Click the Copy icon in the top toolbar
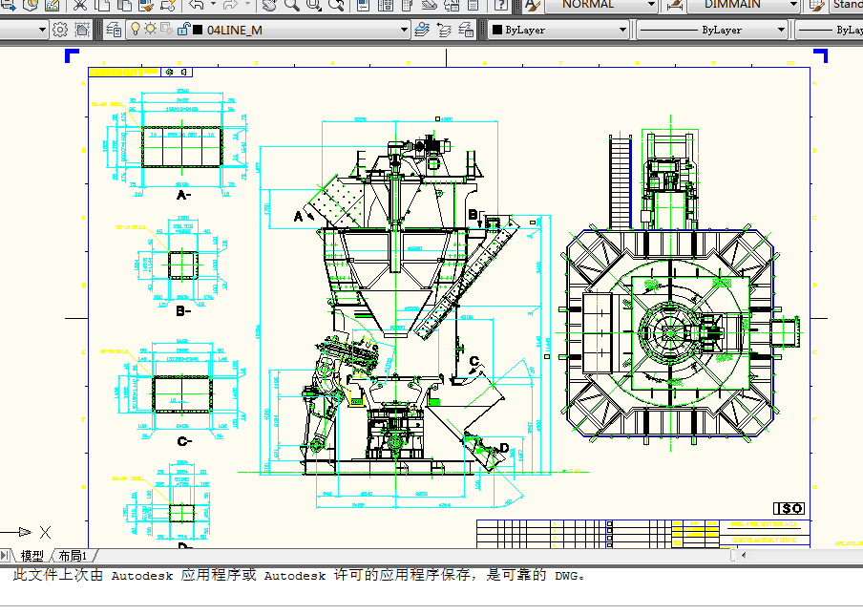The width and height of the screenshot is (863, 615). (102, 6)
